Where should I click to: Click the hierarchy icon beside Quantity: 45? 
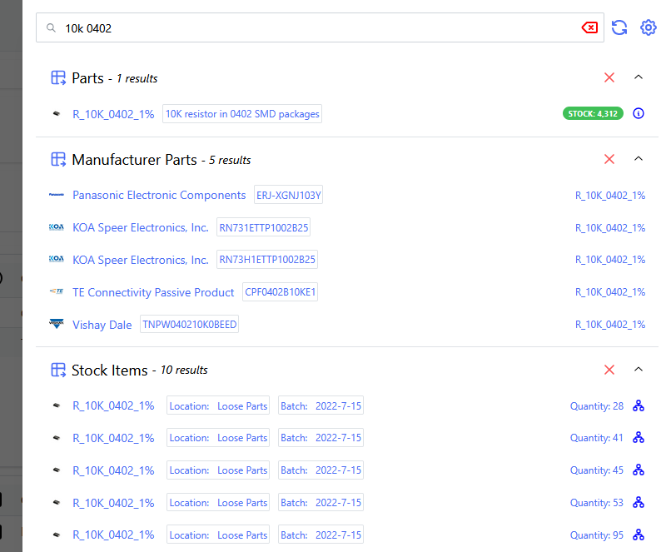639,470
